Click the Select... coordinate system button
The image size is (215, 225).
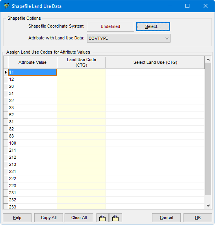[x=153, y=26]
